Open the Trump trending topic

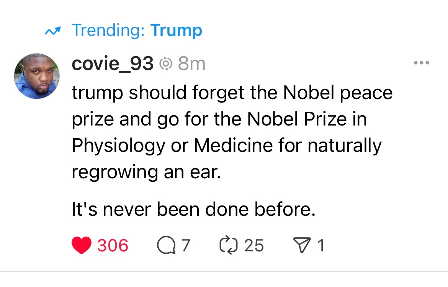click(x=176, y=30)
